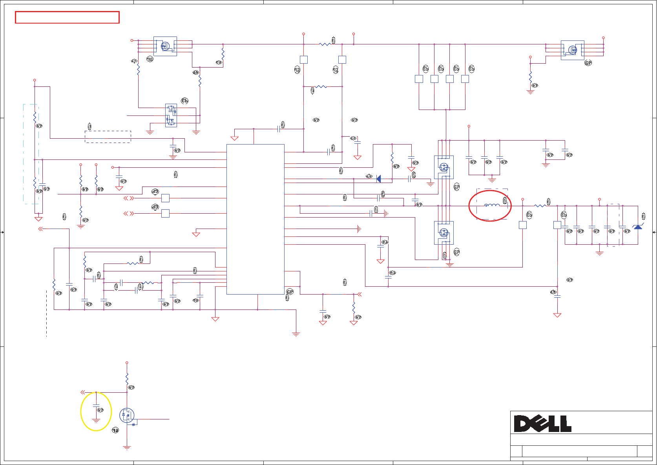
Task: Click the resistor between the two top test squares
Action: (321, 86)
